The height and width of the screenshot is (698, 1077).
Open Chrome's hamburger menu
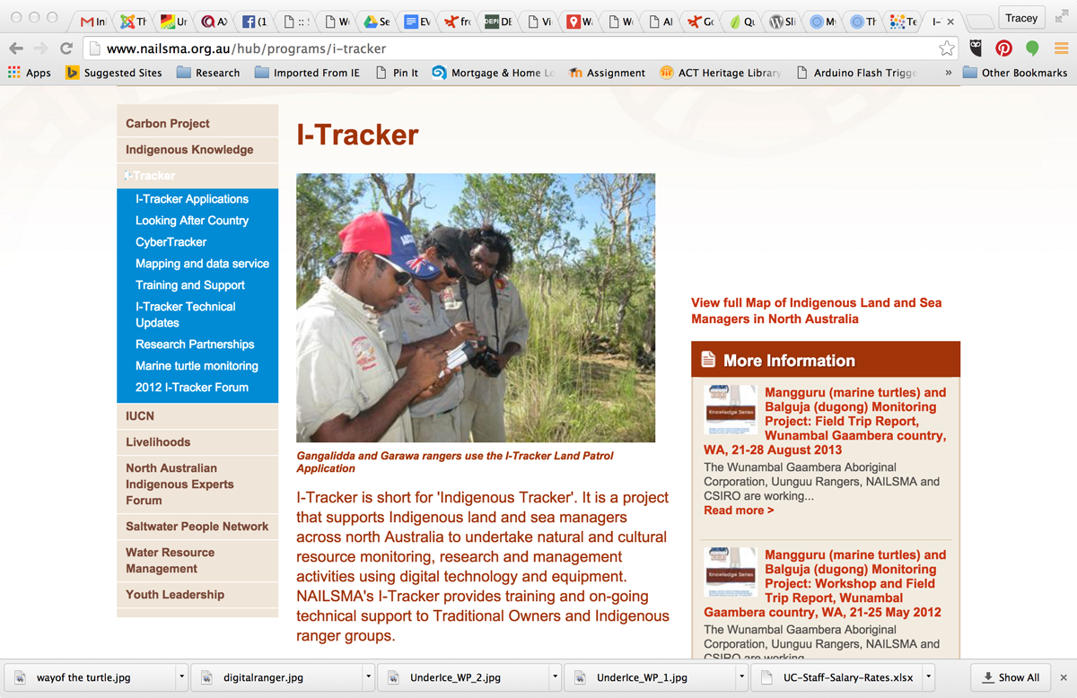[1061, 48]
